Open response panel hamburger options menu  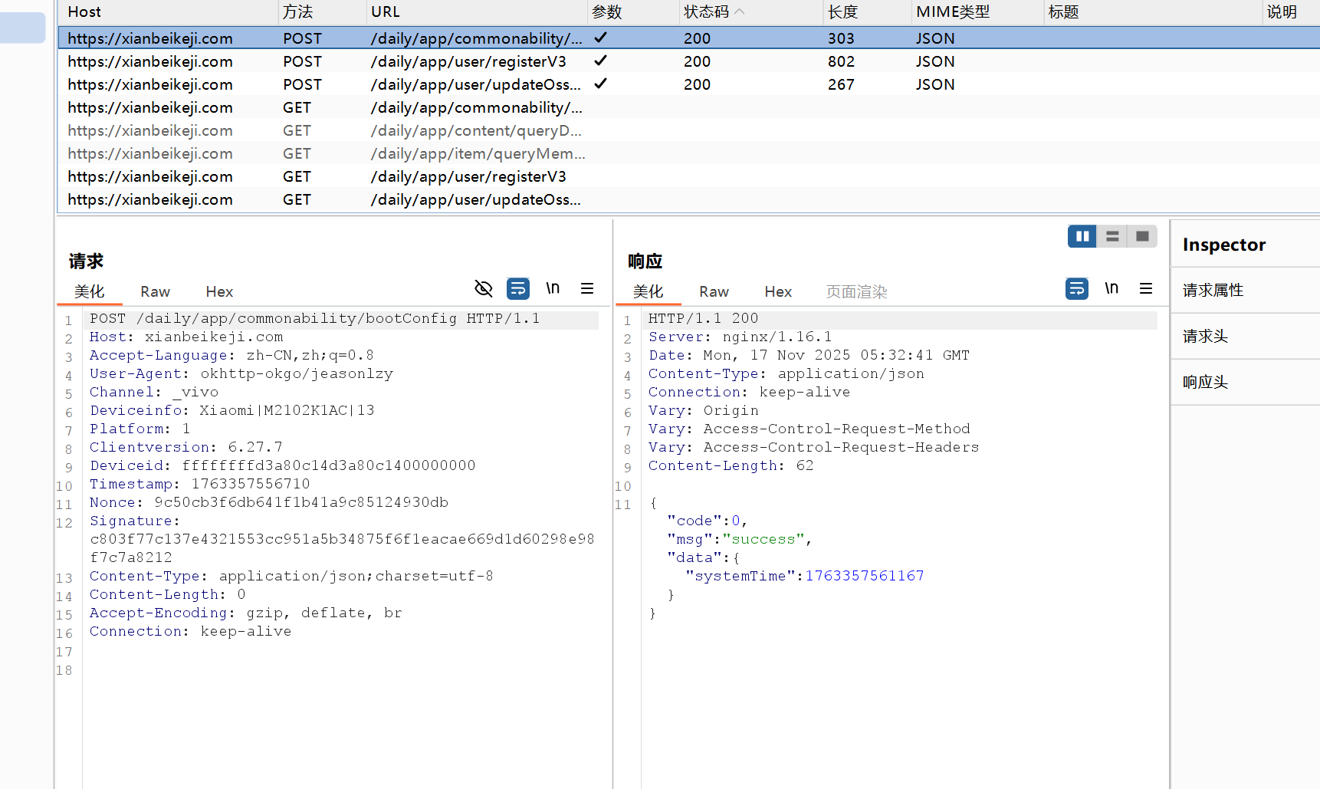pyautogui.click(x=1146, y=288)
